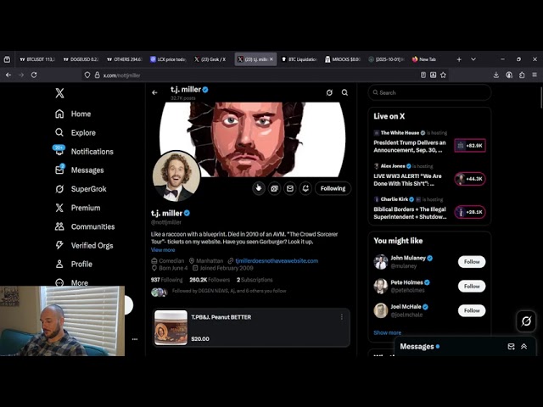Image resolution: width=543 pixels, height=407 pixels.
Task: Bookmark this page with the star icon
Action: 443,75
